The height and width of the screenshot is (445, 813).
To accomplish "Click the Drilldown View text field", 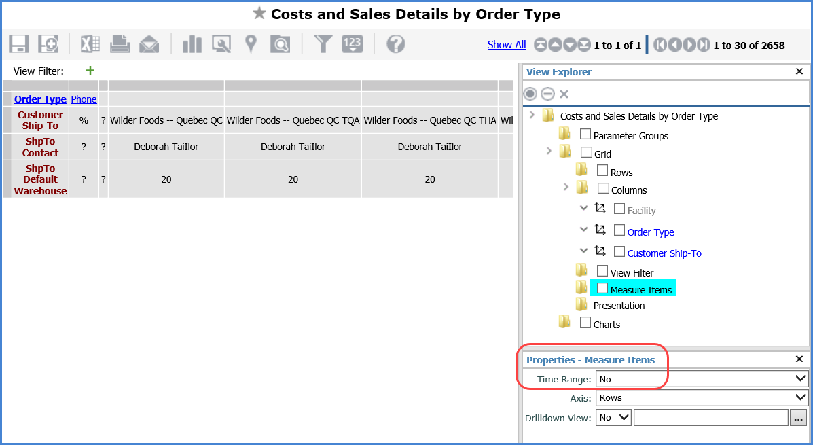I will tap(710, 418).
